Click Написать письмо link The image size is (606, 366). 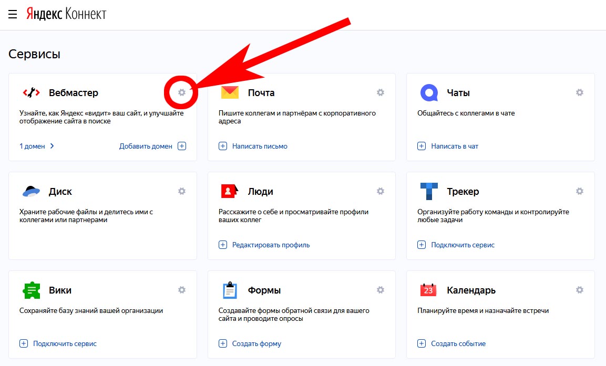[260, 147]
